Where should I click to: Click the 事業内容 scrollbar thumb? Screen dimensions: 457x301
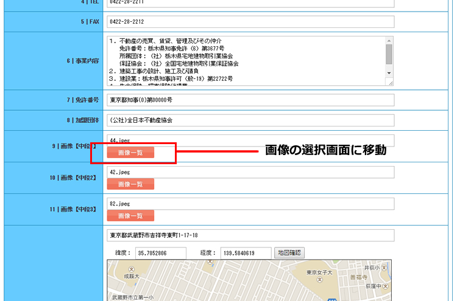click(x=389, y=54)
